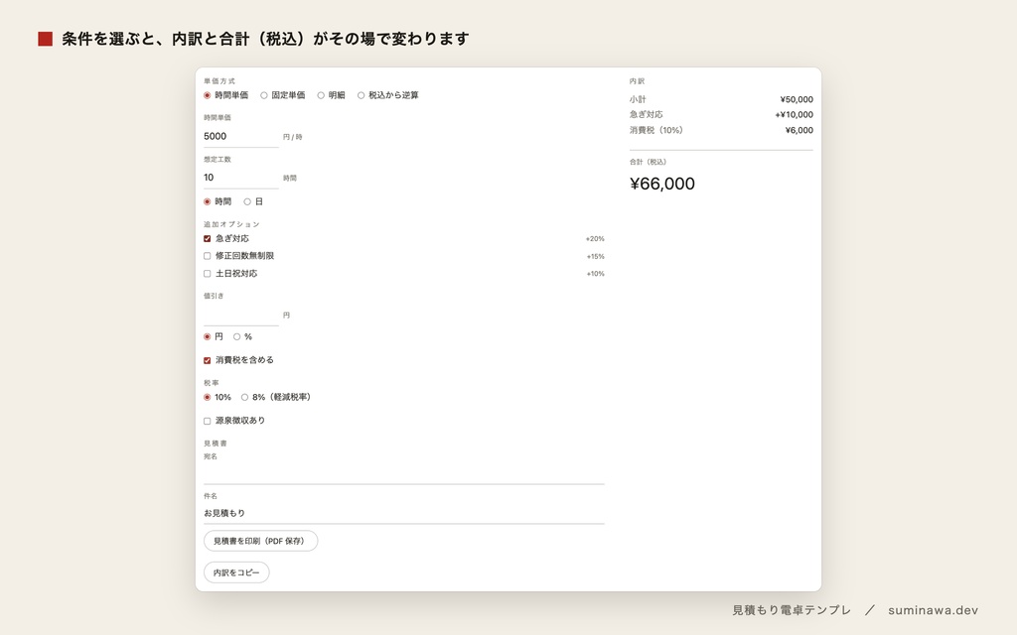The width and height of the screenshot is (1017, 635).
Task: Select the 明細 radio option
Action: tap(321, 95)
